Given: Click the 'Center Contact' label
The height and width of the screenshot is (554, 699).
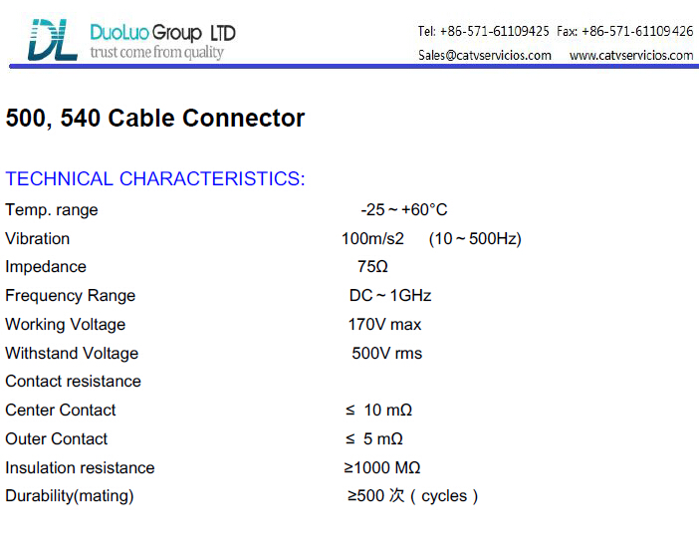Looking at the screenshot, I should [x=61, y=410].
